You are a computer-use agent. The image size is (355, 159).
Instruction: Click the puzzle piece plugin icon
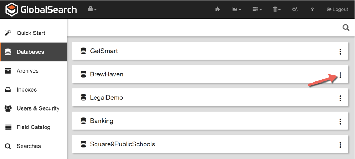(218, 9)
